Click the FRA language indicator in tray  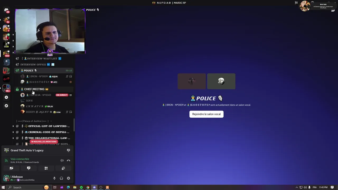(x=314, y=187)
